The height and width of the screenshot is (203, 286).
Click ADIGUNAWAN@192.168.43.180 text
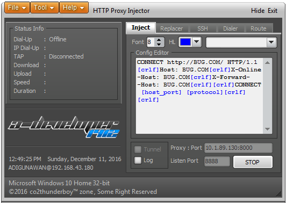(x=51, y=168)
